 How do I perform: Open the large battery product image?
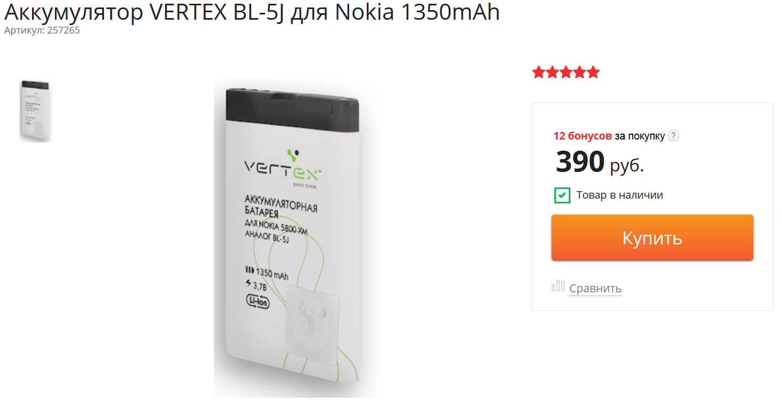coord(297,239)
